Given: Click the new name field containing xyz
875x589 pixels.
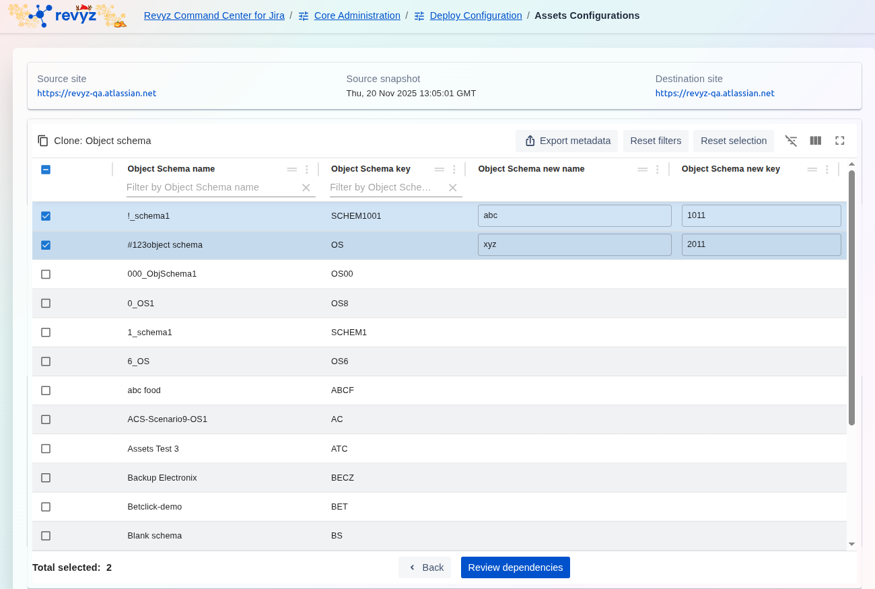Looking at the screenshot, I should [574, 244].
